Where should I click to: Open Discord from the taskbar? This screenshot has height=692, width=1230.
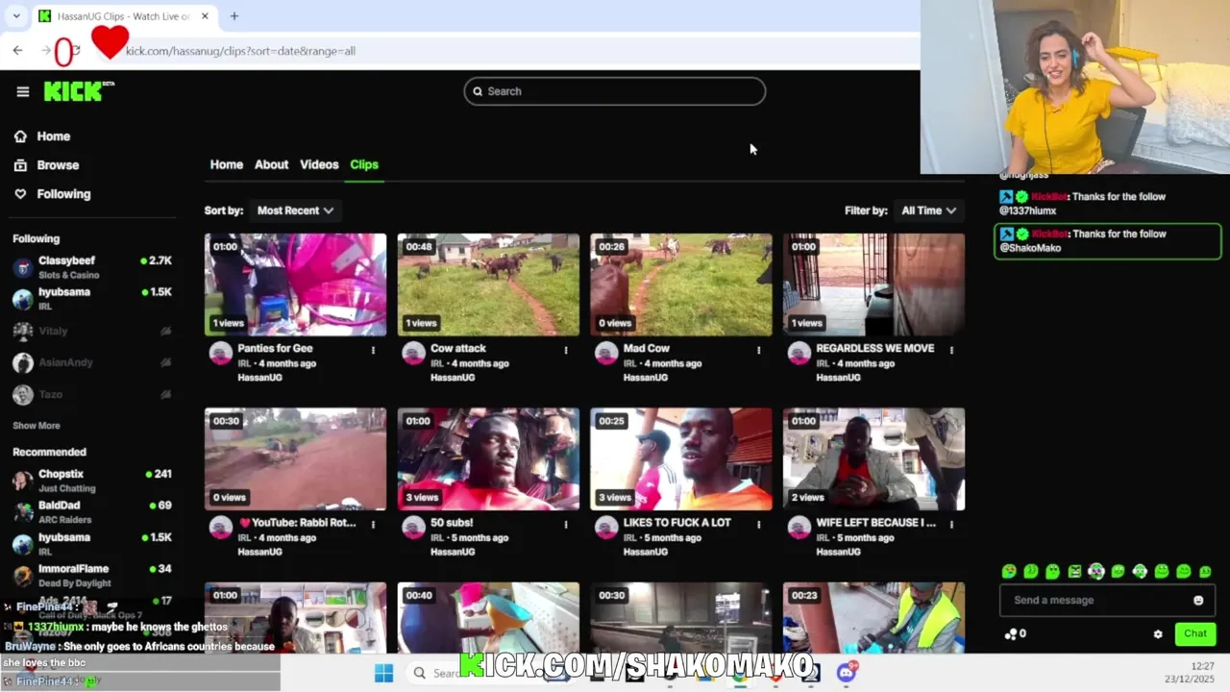847,673
